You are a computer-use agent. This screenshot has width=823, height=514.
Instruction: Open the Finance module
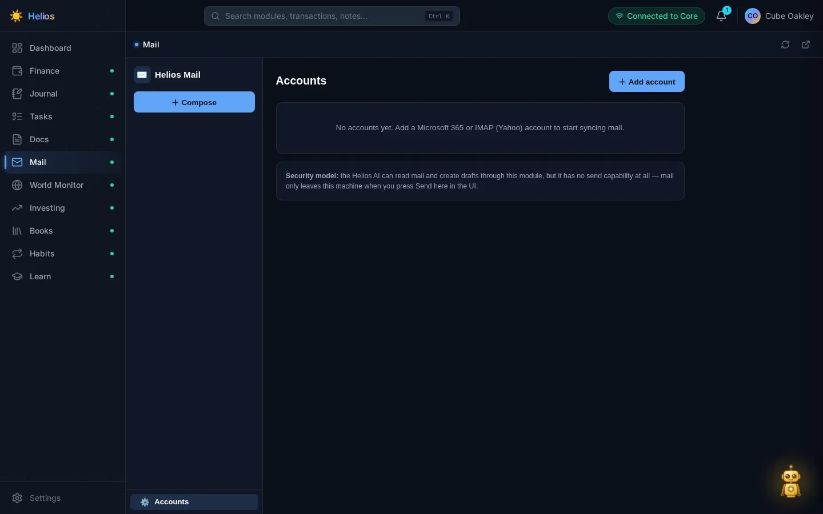coord(63,71)
